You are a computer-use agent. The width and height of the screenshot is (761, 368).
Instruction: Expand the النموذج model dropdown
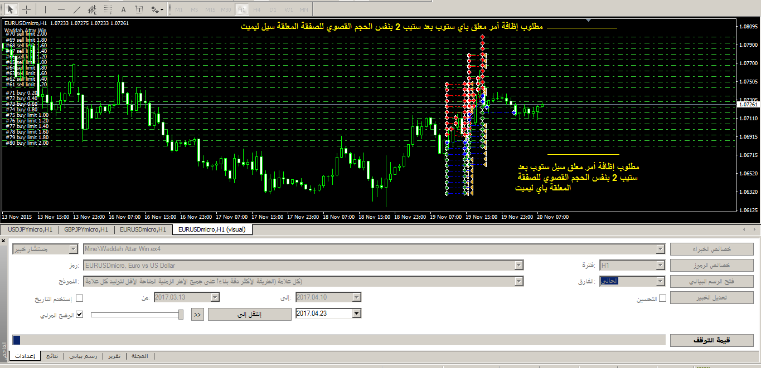[x=519, y=282]
